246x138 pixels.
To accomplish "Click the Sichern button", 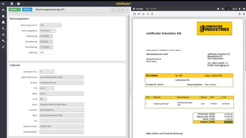I will click(27, 10).
